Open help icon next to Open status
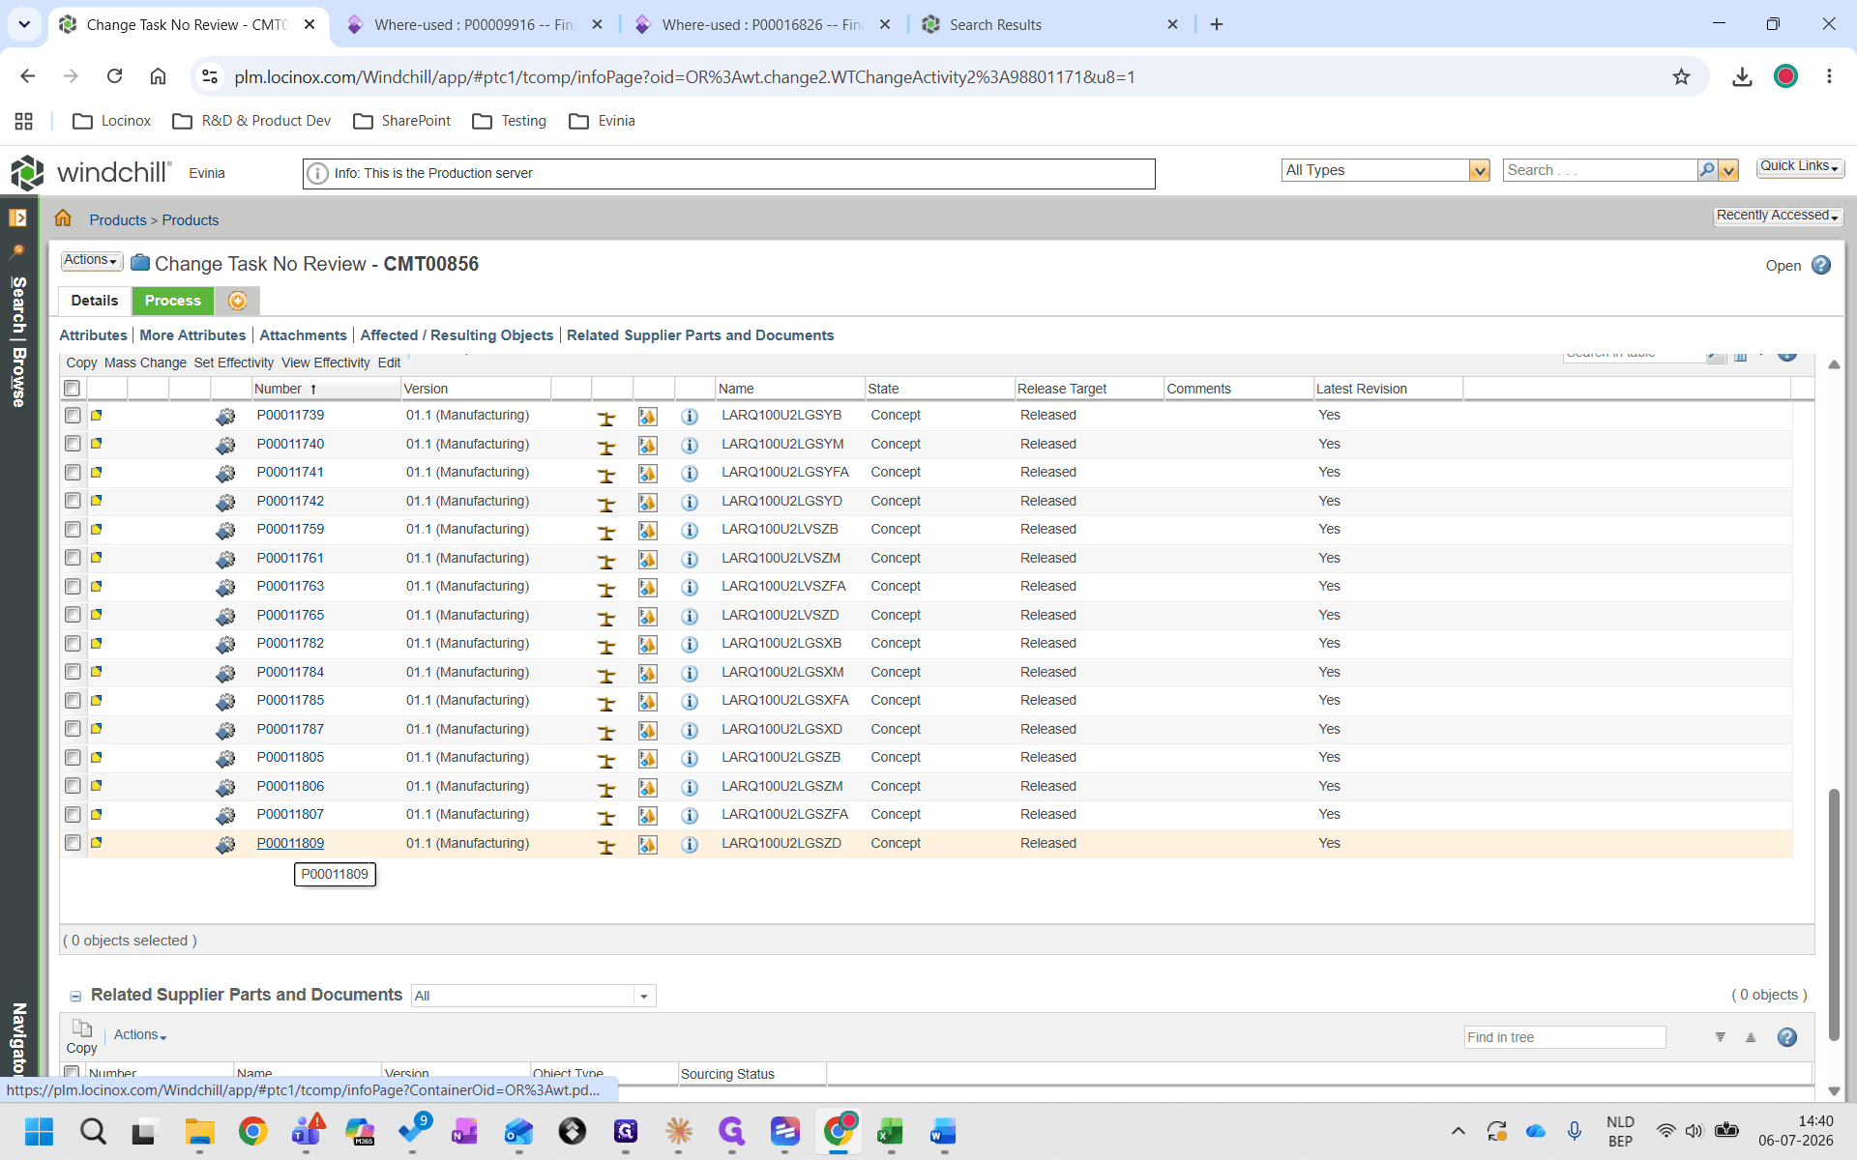The height and width of the screenshot is (1160, 1857). pos(1821,265)
